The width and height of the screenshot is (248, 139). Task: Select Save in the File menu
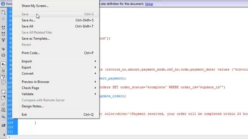(x=56, y=14)
